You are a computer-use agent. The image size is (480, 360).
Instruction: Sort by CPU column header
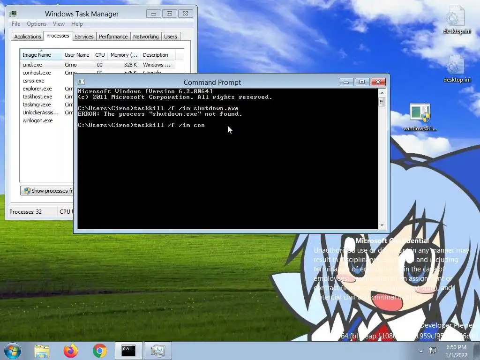pyautogui.click(x=100, y=55)
